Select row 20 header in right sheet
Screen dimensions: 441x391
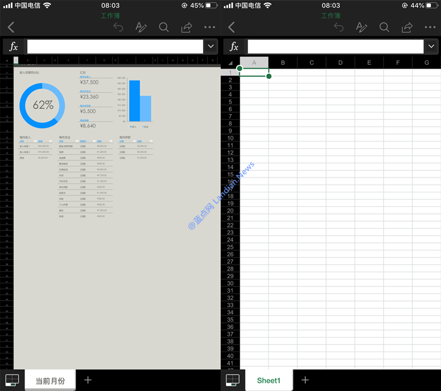230,210
